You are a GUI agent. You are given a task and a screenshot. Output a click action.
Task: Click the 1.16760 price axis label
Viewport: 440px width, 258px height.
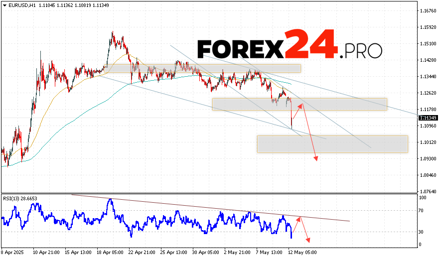click(428, 10)
